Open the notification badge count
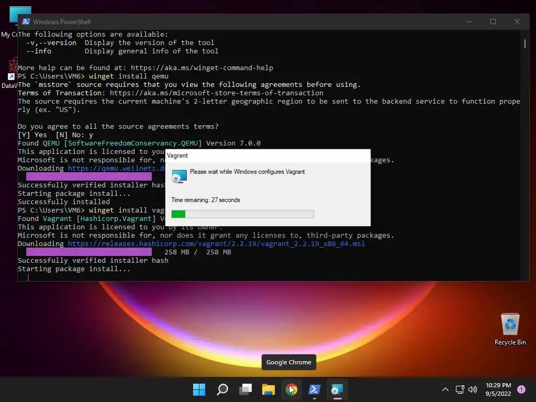The height and width of the screenshot is (402, 536). (x=521, y=389)
